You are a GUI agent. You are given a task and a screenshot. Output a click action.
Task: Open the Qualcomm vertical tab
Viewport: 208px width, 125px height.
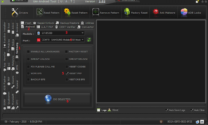tap(9, 100)
